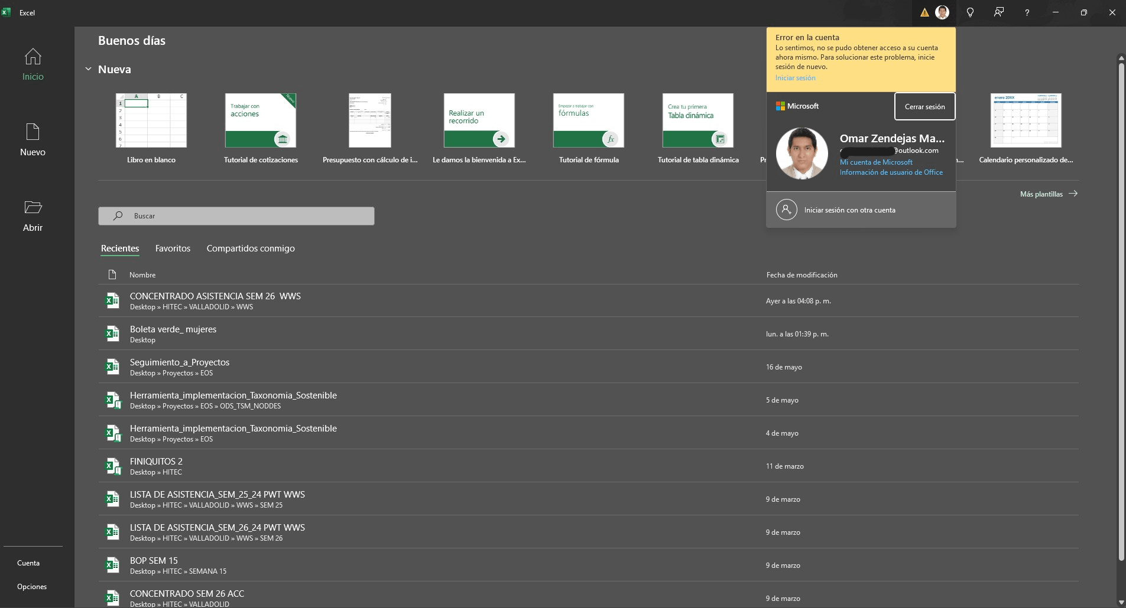Open the feedback person icon in title bar
The width and height of the screenshot is (1126, 608).
[999, 12]
